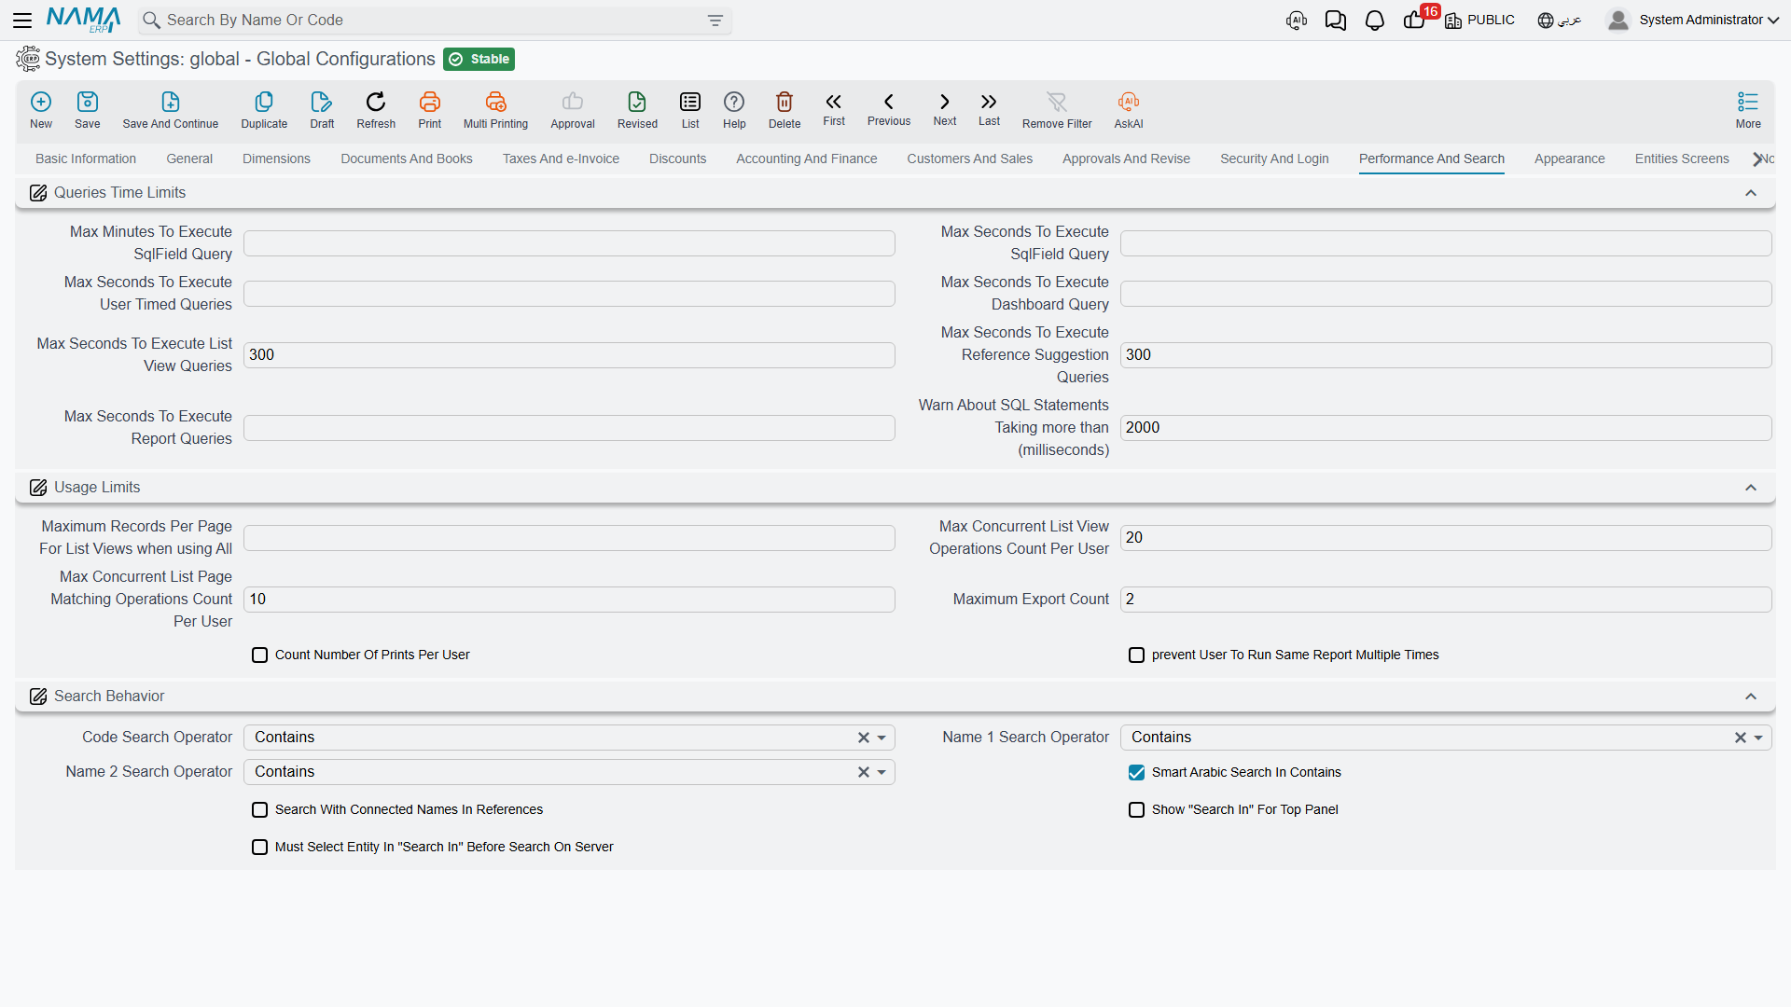The width and height of the screenshot is (1791, 1007).
Task: Click the PUBLIC branch button
Action: pyautogui.click(x=1480, y=21)
